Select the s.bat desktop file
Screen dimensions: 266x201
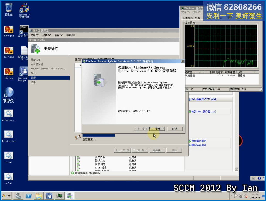tap(9, 179)
